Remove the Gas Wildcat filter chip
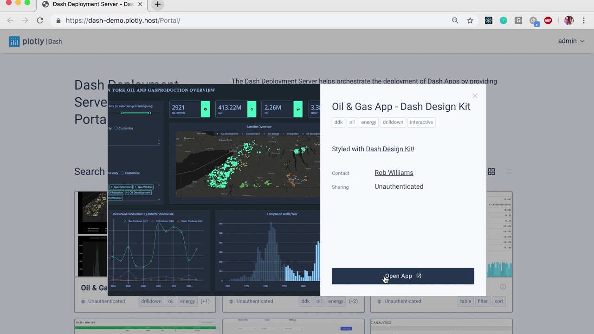 (136, 187)
